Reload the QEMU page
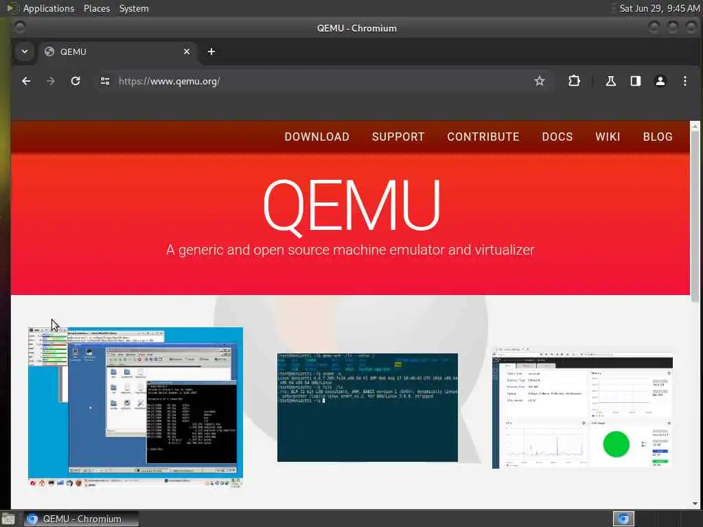 pos(76,81)
